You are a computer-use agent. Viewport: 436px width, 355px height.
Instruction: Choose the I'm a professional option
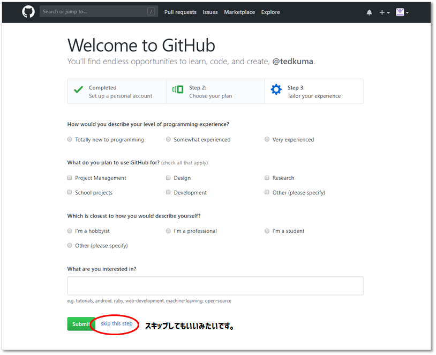click(168, 231)
